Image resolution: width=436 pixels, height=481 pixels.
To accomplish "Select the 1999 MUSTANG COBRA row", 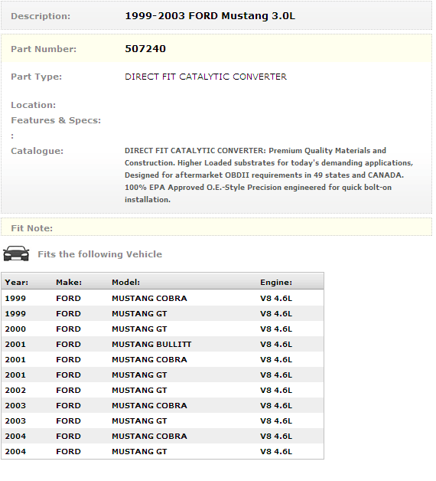I will pos(162,298).
